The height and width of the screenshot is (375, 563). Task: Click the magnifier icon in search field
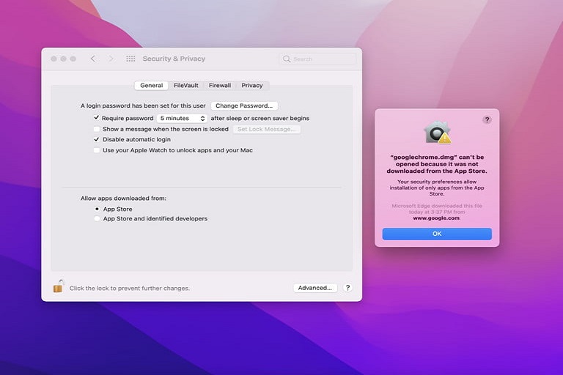pyautogui.click(x=287, y=59)
